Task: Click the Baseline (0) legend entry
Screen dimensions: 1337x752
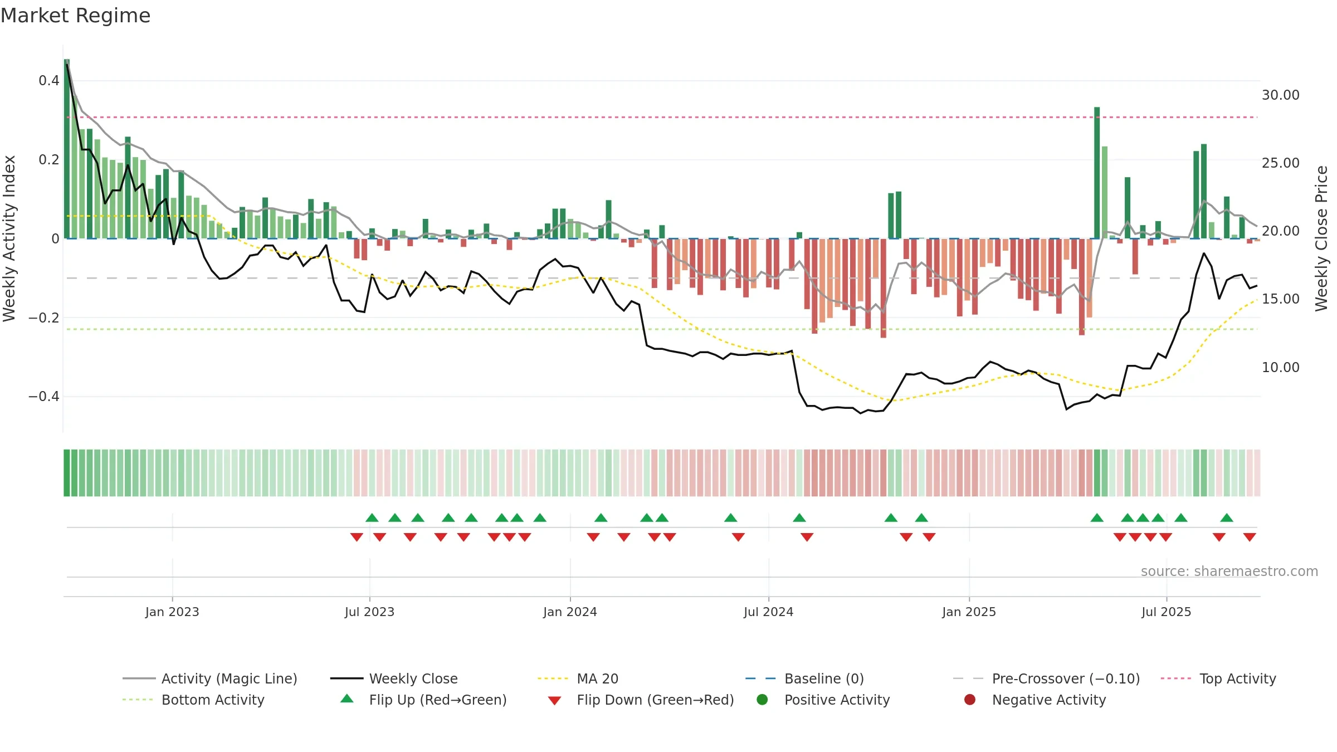Action: coord(804,678)
